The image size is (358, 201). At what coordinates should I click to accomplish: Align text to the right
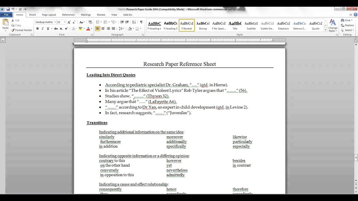108,28
